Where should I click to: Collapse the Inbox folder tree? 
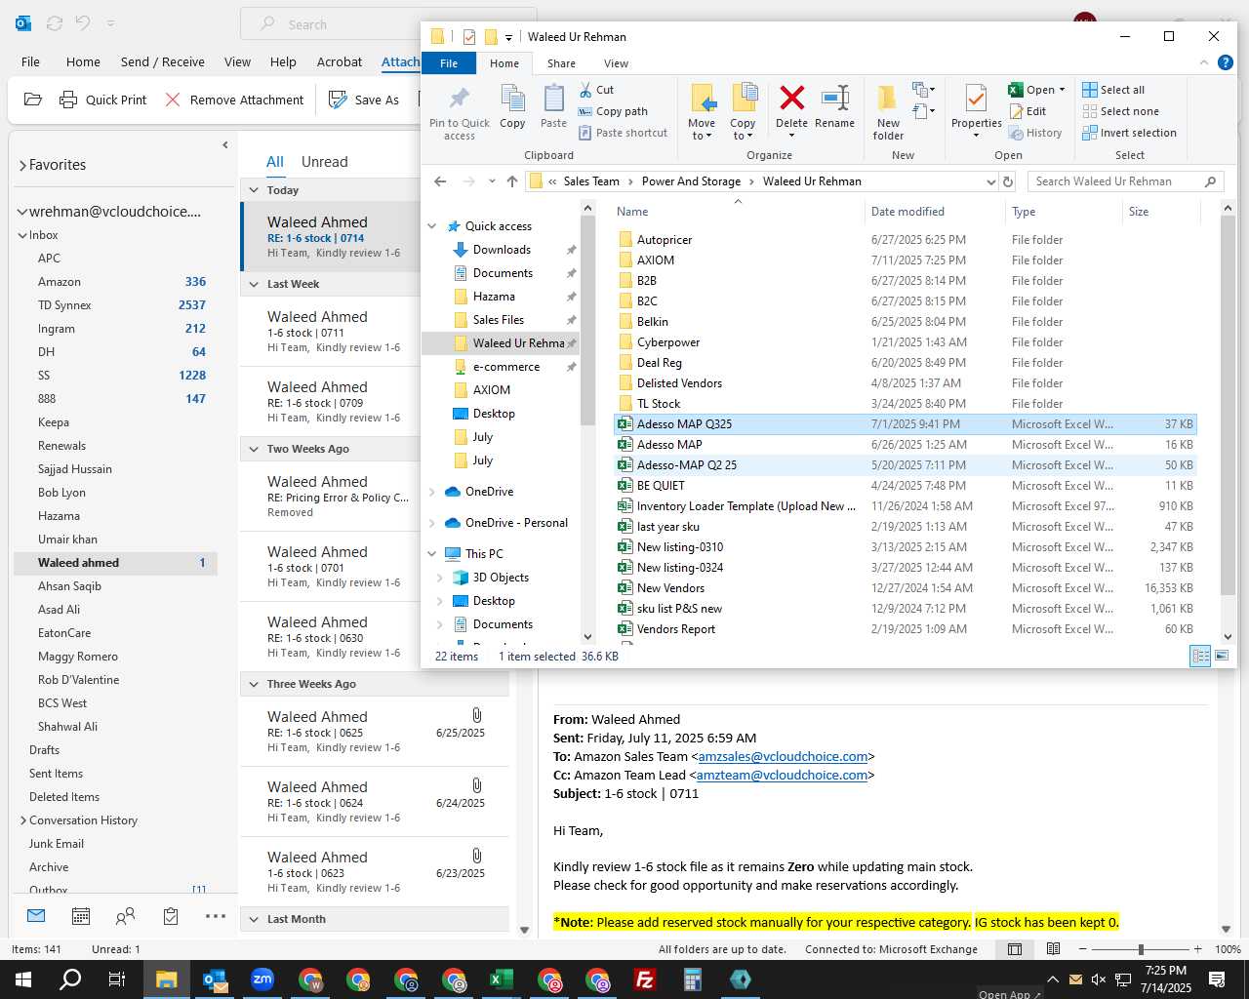tap(22, 235)
